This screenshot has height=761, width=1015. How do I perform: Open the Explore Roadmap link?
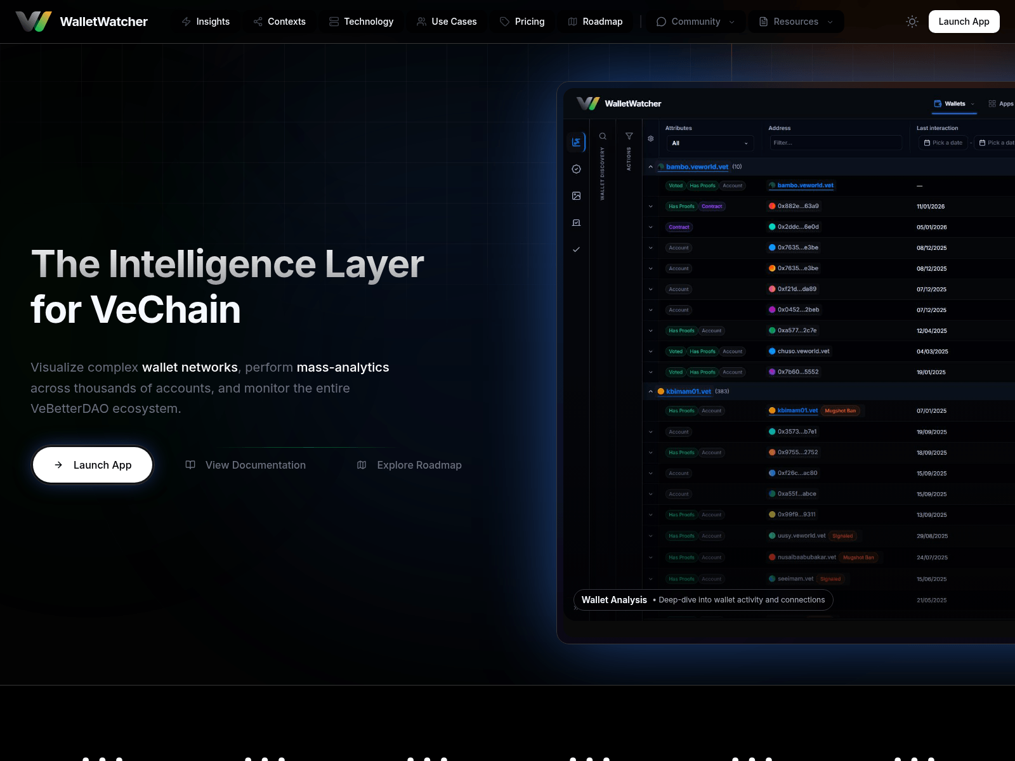pos(409,465)
